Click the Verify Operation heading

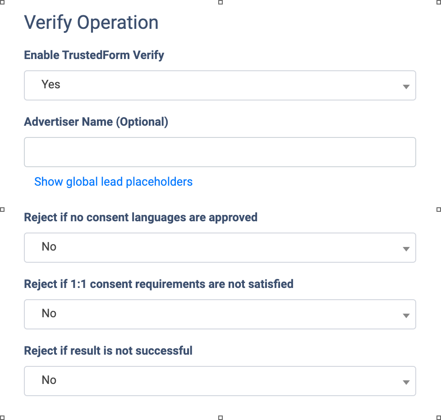(x=91, y=23)
